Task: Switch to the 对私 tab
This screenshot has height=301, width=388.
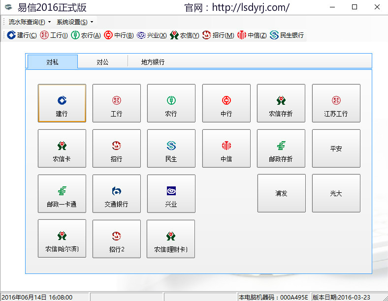Action: (53, 62)
